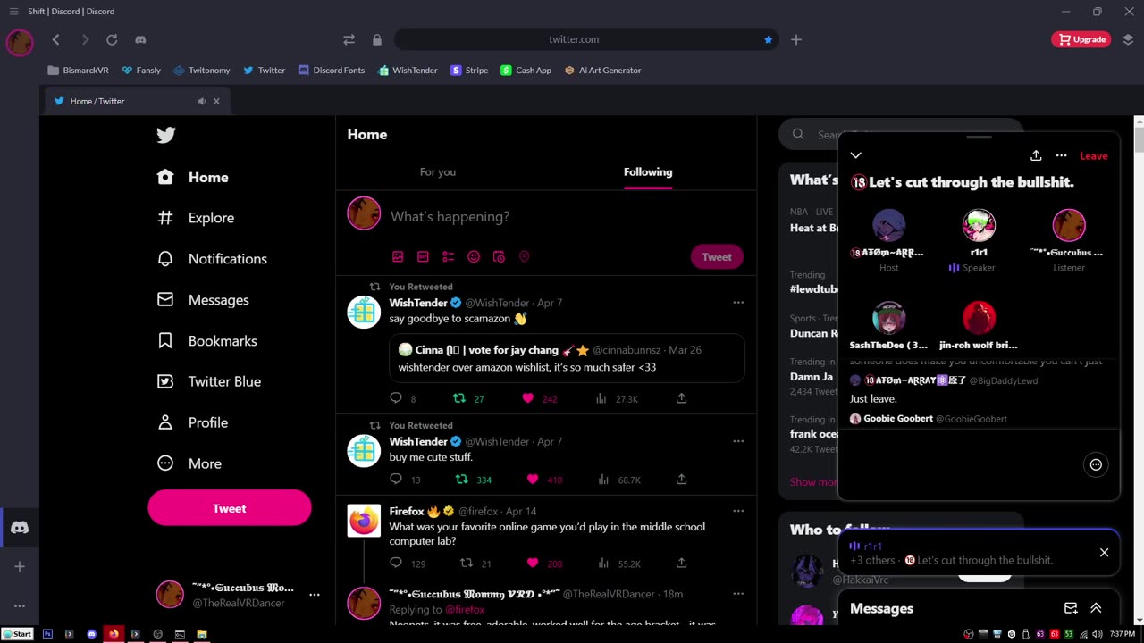The height and width of the screenshot is (643, 1144).
Task: Share the 'say goodbye to scamazon' tweet
Action: (681, 398)
